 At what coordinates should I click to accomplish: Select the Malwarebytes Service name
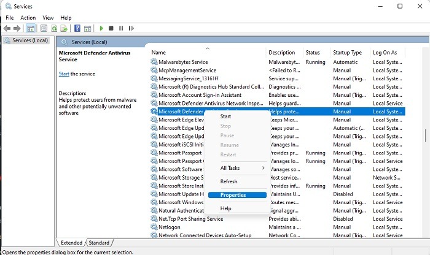(183, 62)
